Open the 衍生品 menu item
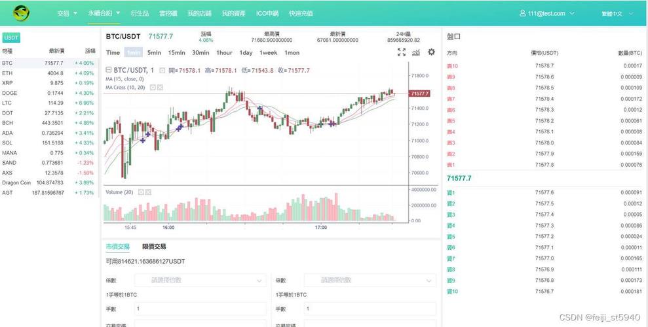Image resolution: width=648 pixels, height=327 pixels. click(x=140, y=13)
